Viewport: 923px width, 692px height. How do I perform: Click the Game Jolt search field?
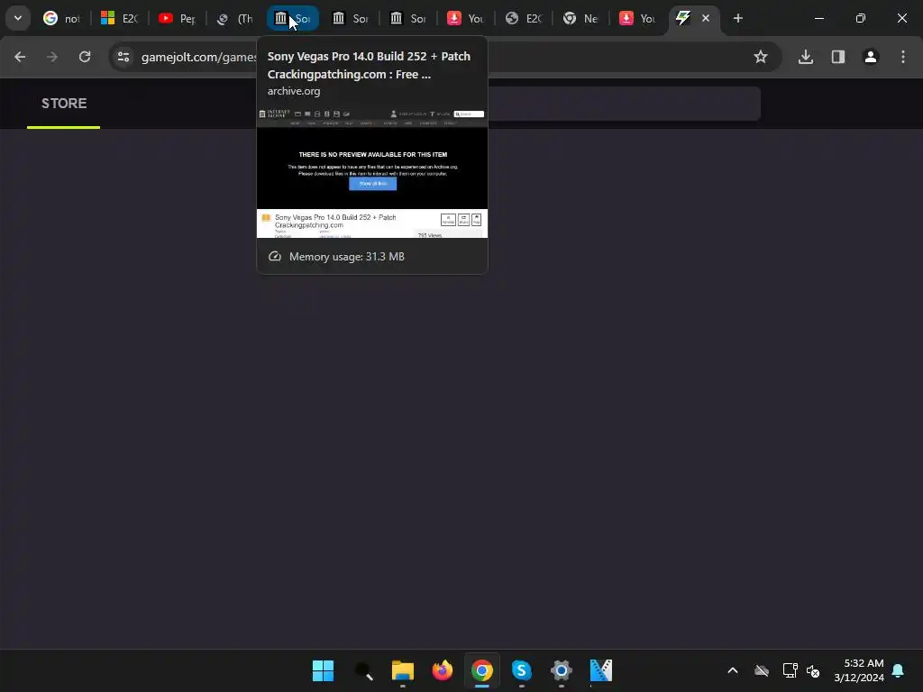(624, 104)
